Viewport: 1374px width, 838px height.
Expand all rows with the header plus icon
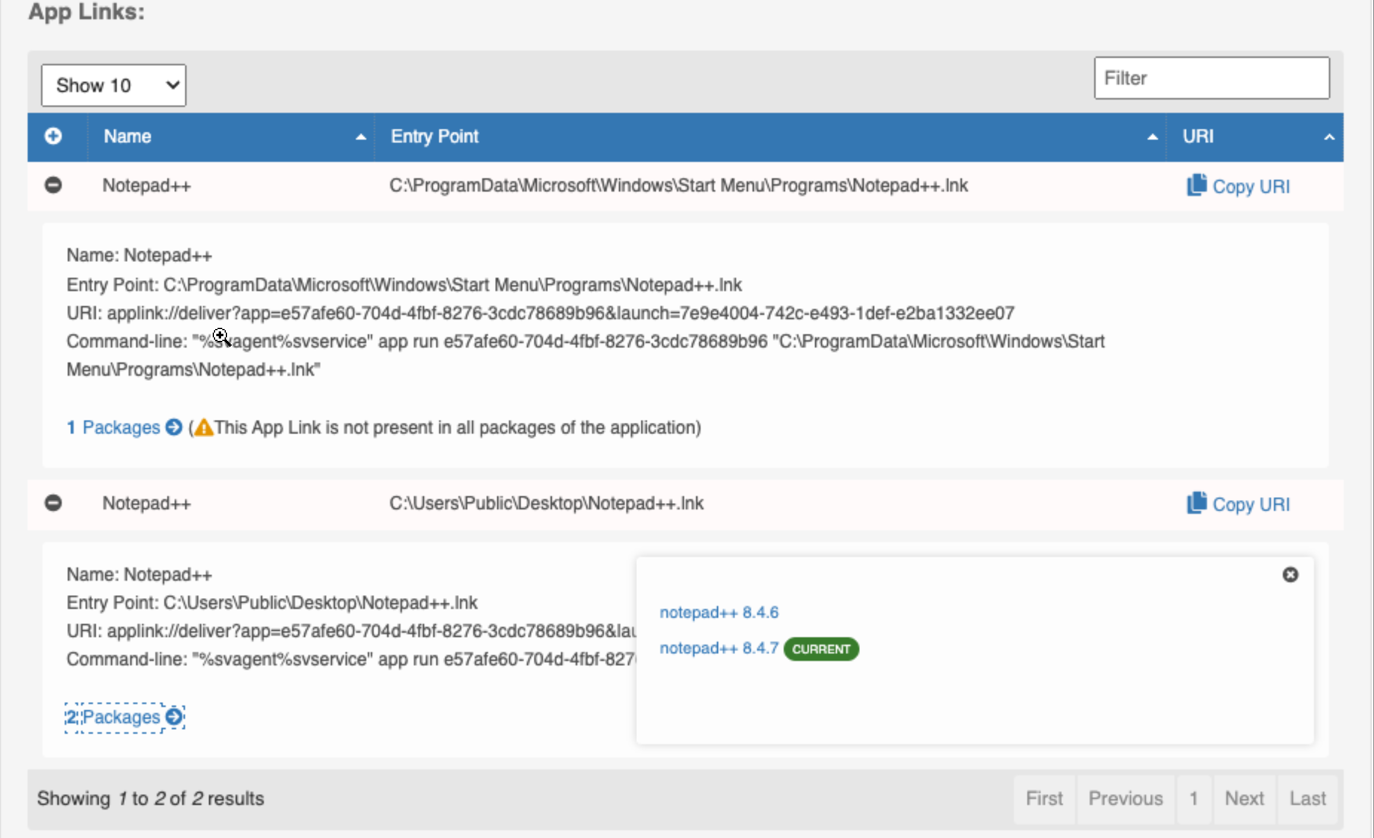click(53, 137)
